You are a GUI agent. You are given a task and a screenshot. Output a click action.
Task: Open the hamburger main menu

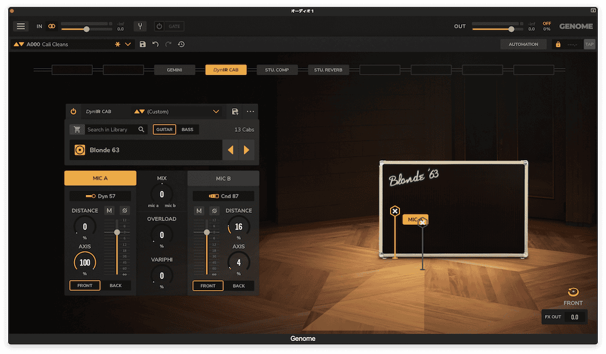pyautogui.click(x=21, y=26)
